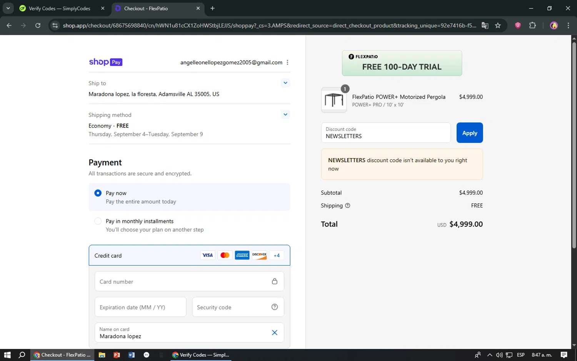Viewport: 577px width, 361px height.
Task: Switch to Verify Codes — SimplyCodes tab
Action: 59,8
